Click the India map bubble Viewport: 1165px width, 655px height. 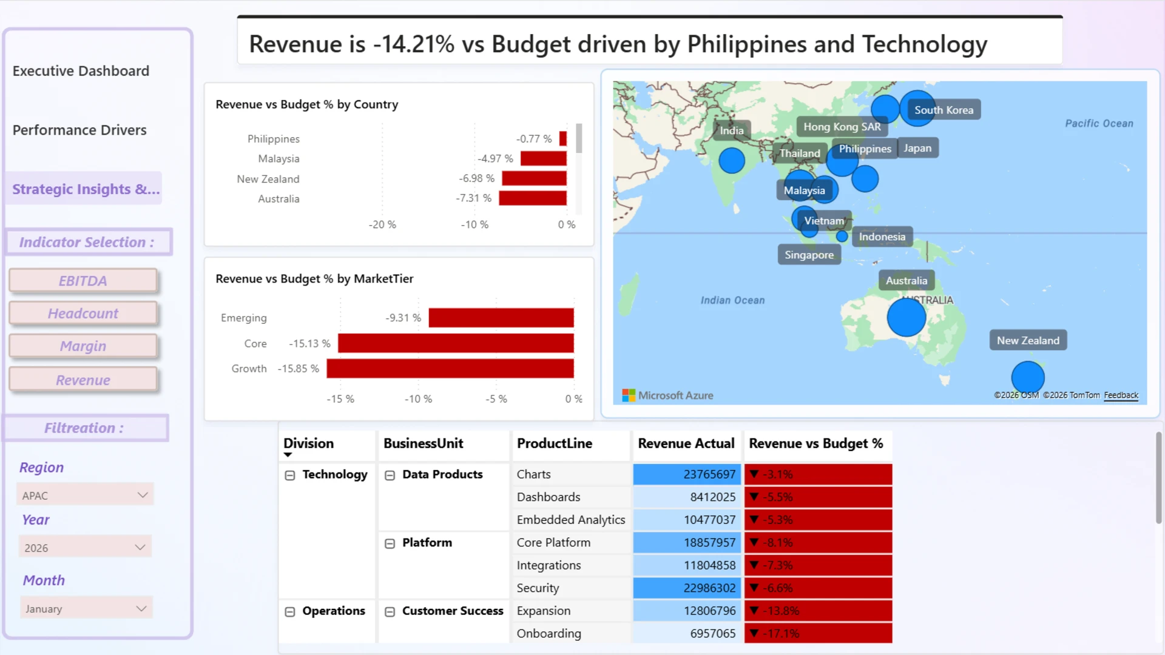[x=732, y=161]
